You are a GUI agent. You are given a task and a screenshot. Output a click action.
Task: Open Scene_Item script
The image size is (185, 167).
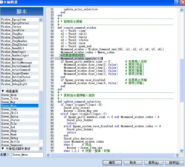(x=20, y=109)
